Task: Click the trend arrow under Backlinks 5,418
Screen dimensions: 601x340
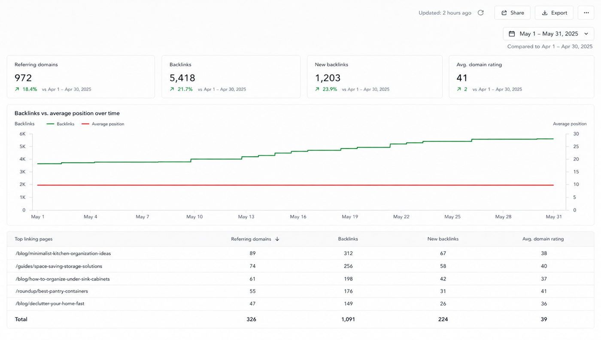Action: tap(172, 89)
